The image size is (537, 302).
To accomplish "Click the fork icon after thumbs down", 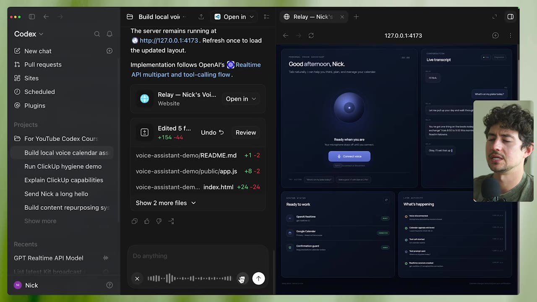I will [171, 221].
